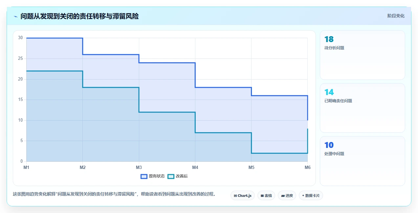The width and height of the screenshot is (418, 213).
Task: Click the icon inside the 数据卡片 chip
Action: click(x=303, y=196)
